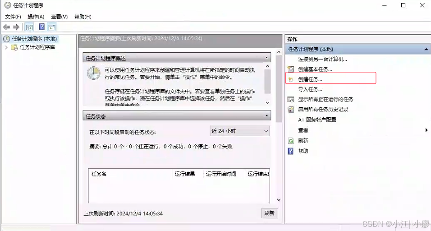
Task: Collapse the 任务计划程序概述 section
Action: [266, 58]
